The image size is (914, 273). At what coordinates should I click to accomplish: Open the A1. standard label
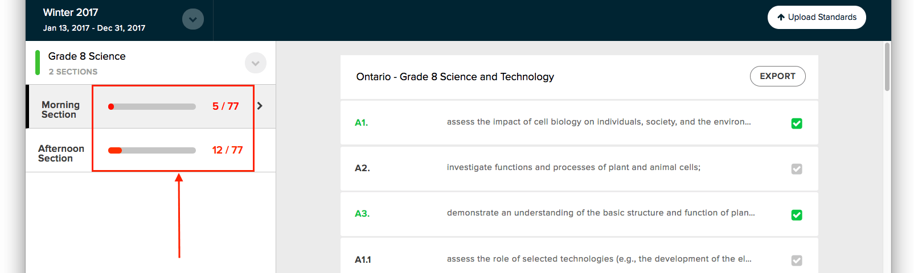(x=361, y=123)
